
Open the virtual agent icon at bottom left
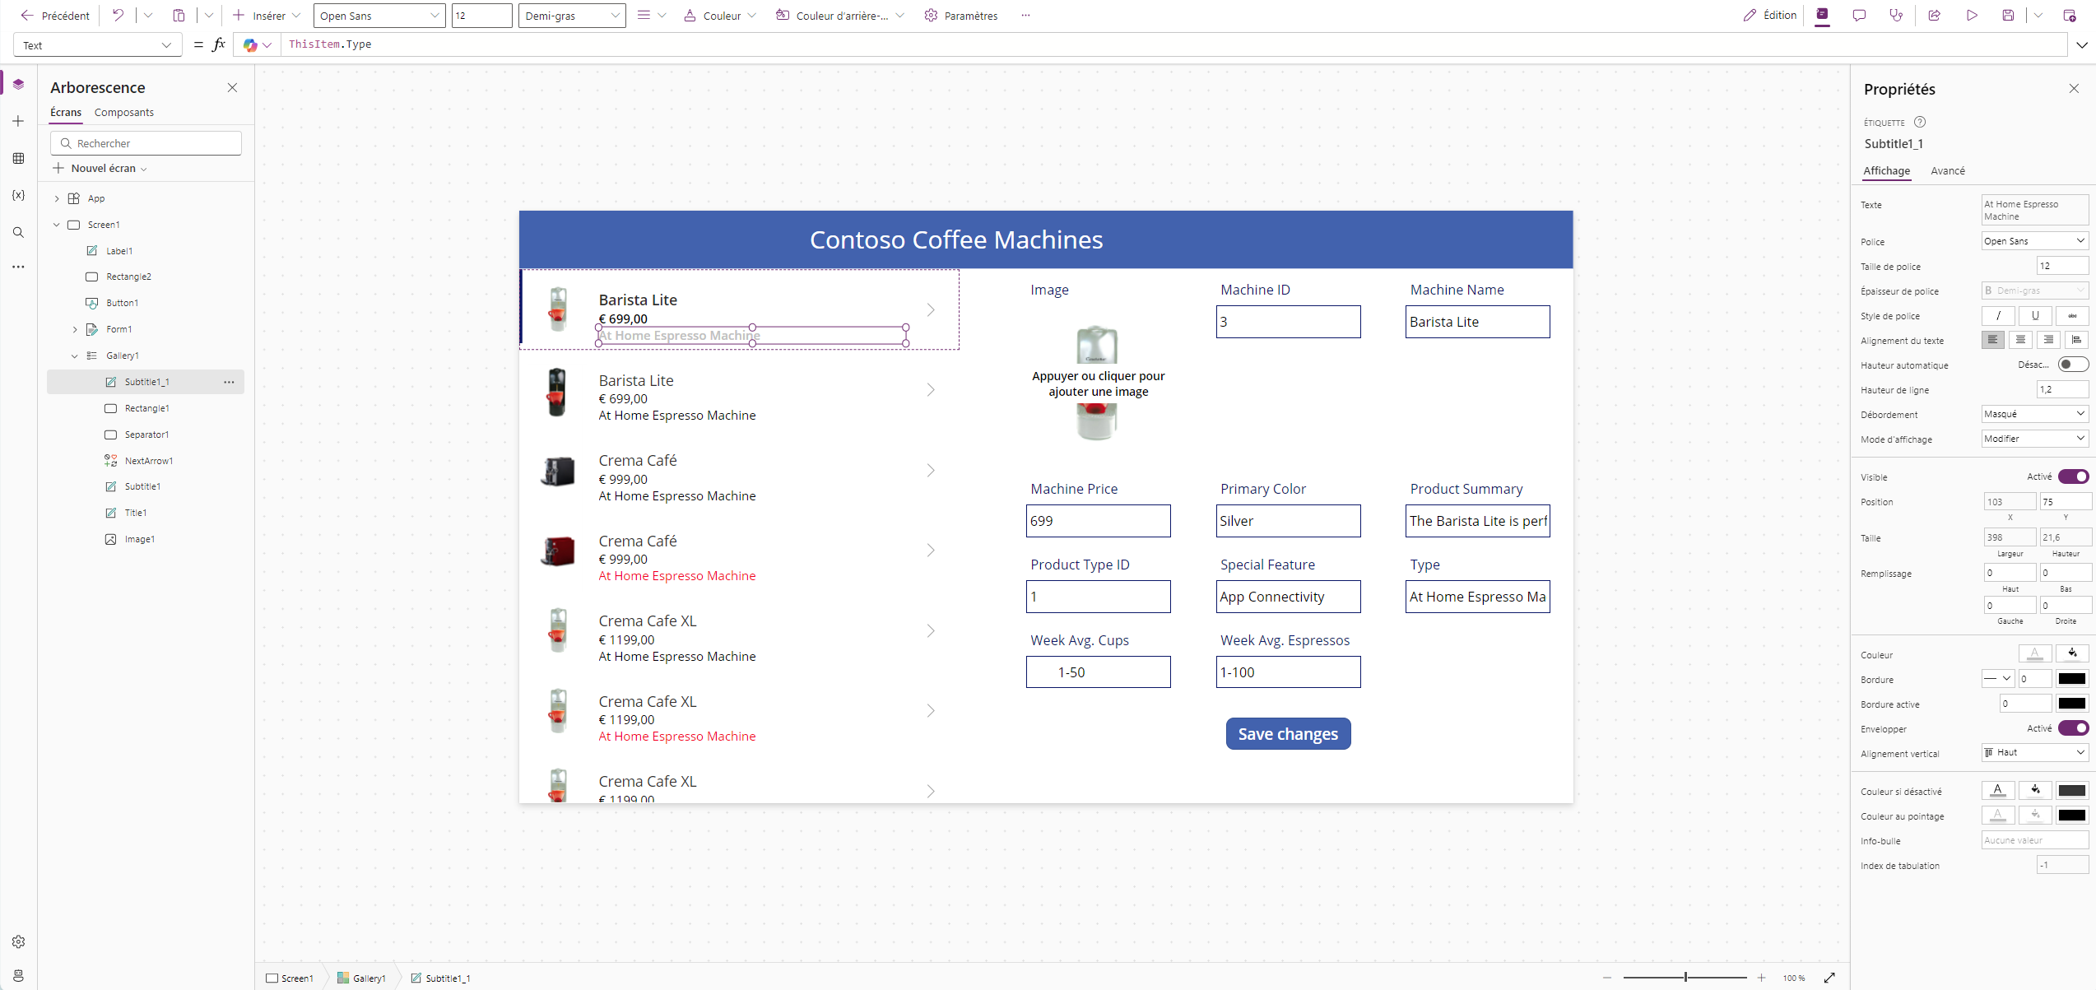(x=18, y=975)
